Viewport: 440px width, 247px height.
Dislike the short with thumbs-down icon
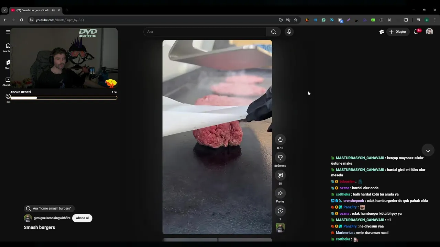click(x=280, y=157)
